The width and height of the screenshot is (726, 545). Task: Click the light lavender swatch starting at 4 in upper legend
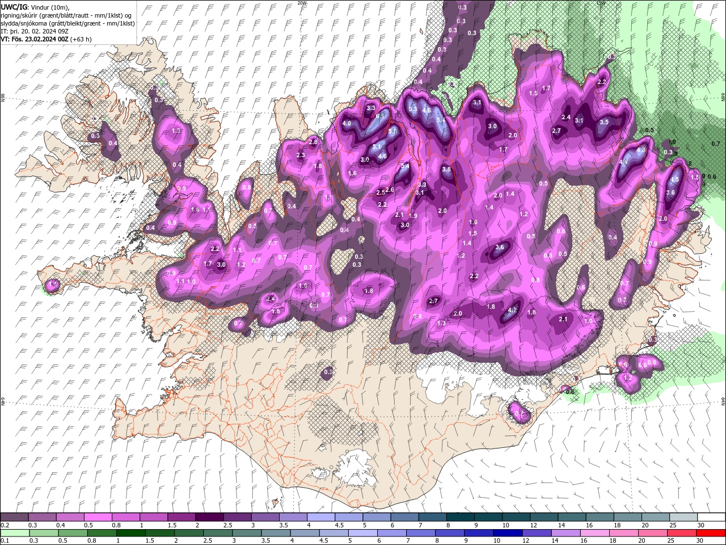(x=320, y=517)
